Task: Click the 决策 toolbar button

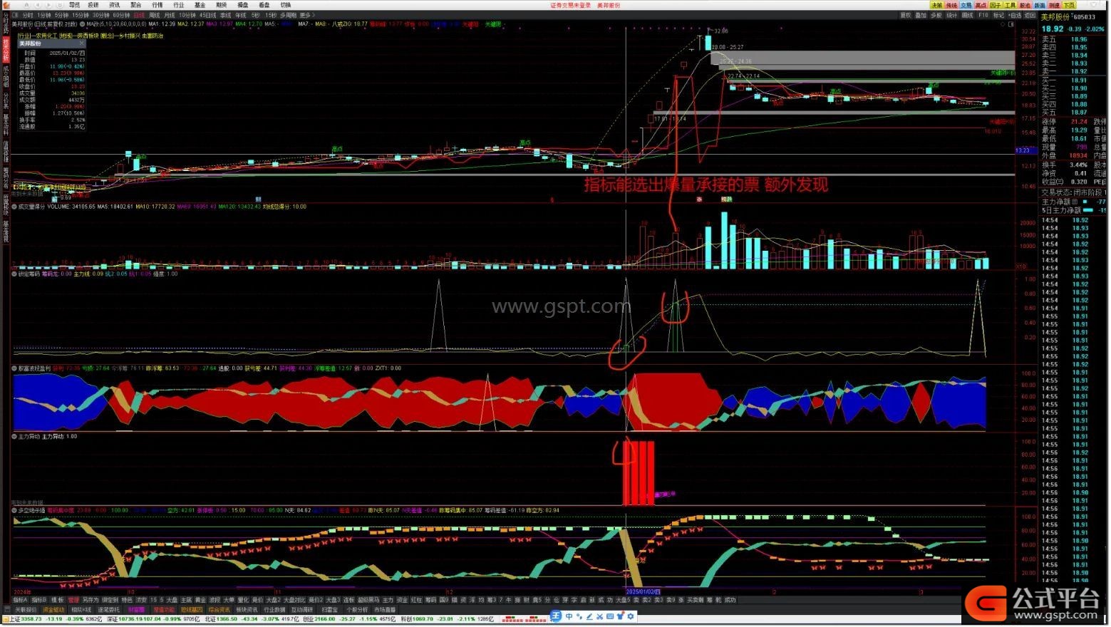Action: 936,5
